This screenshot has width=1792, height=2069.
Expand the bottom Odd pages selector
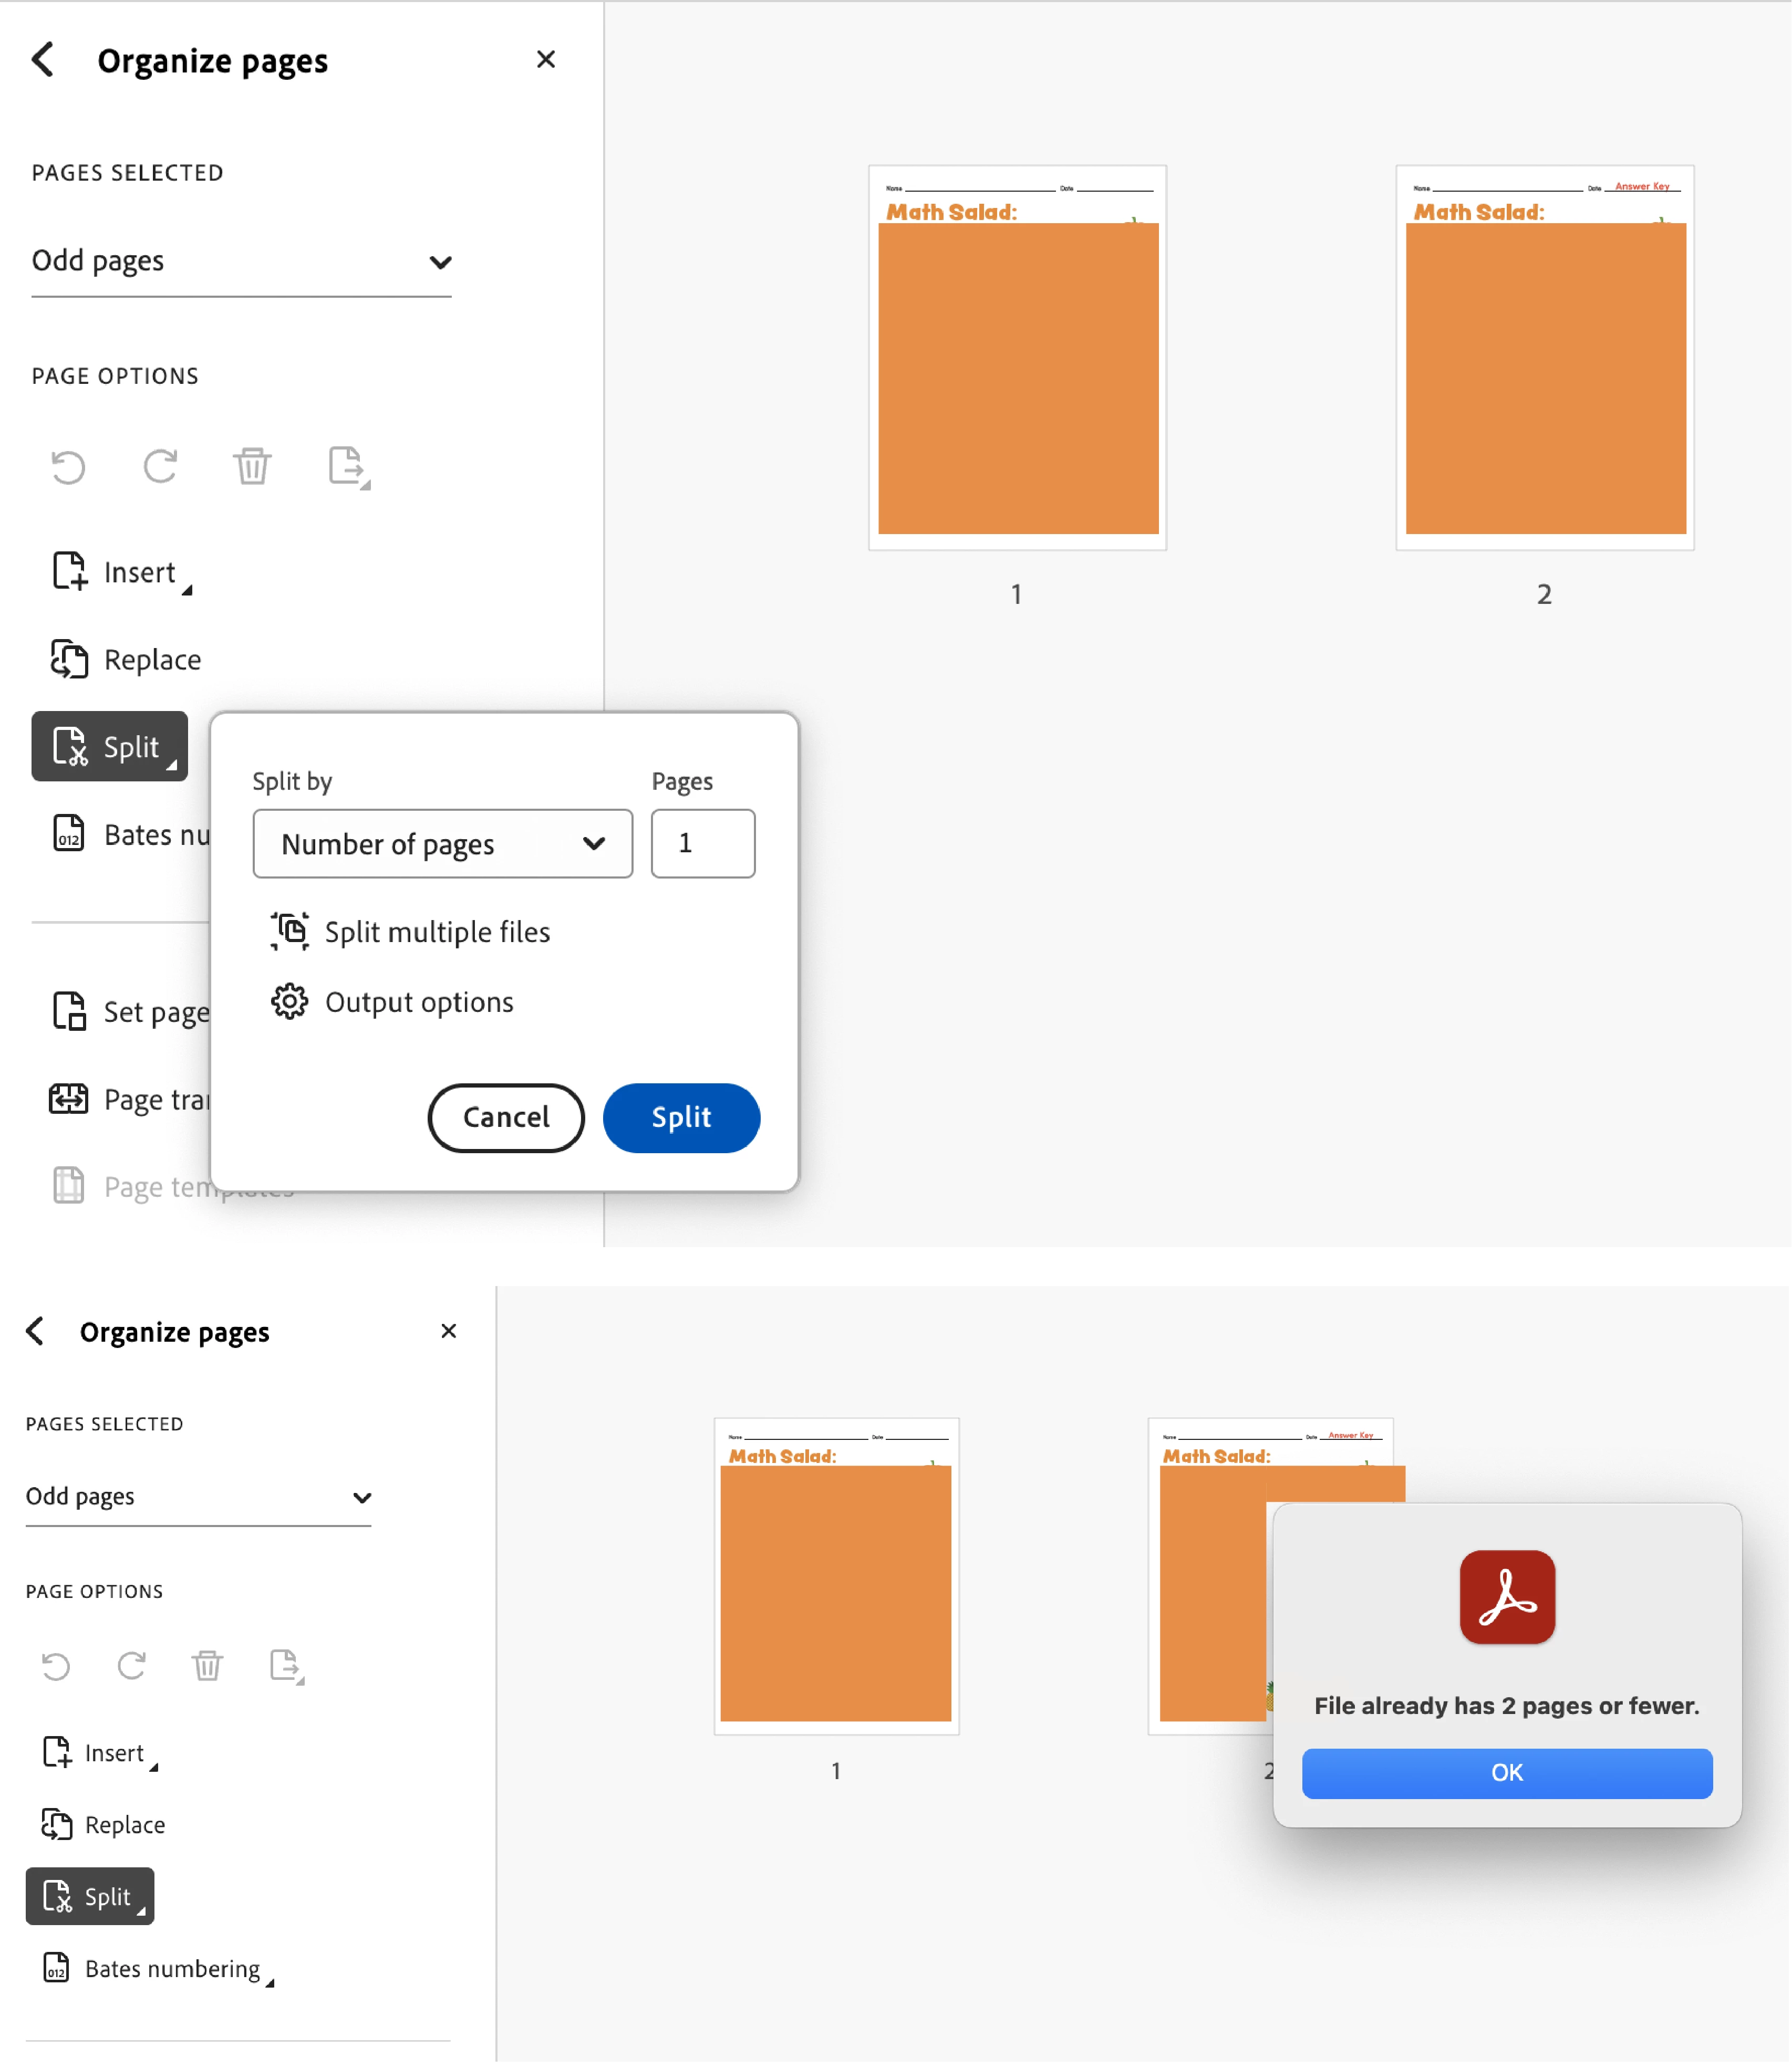tap(198, 1497)
